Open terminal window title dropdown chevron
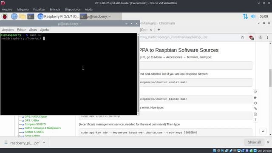272x153 pixels. (x=127, y=24)
